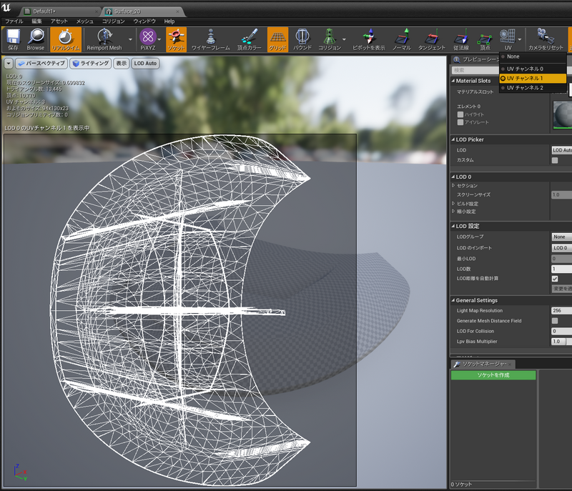This screenshot has height=491, width=572.
Task: Toggle the Grid (グリッド) toolbar icon
Action: pos(277,39)
